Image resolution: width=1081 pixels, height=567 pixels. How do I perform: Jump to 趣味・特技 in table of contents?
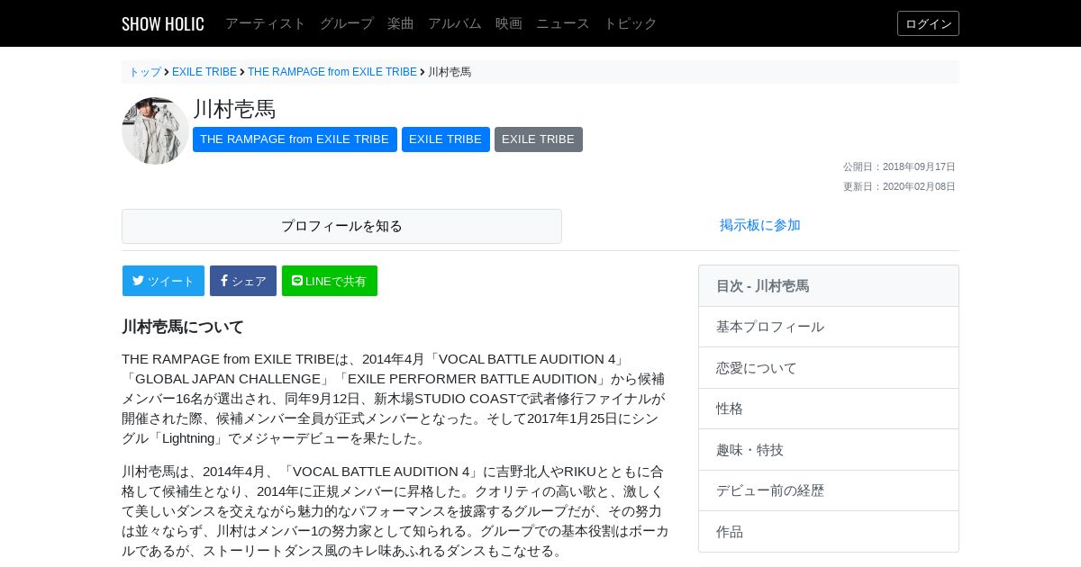pos(829,450)
